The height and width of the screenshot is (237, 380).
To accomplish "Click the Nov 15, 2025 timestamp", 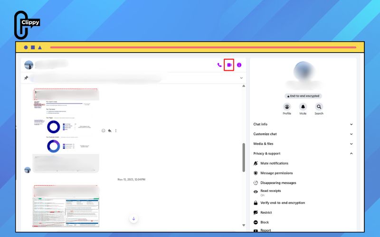I will [132, 180].
